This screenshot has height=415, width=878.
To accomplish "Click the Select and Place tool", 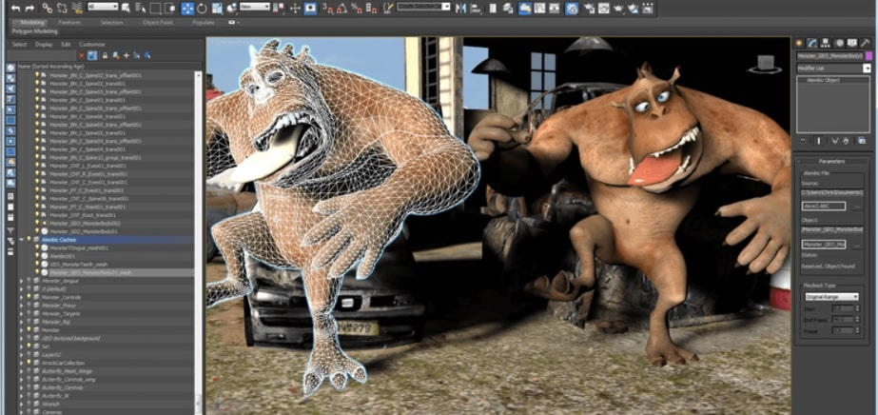I will 231,8.
